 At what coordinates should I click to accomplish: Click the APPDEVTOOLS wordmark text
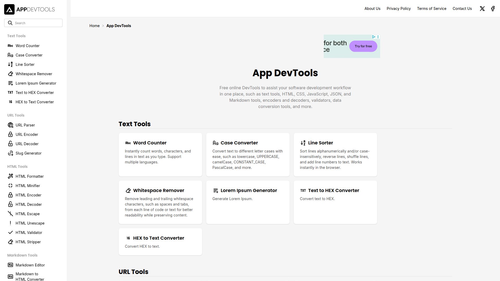35,9
